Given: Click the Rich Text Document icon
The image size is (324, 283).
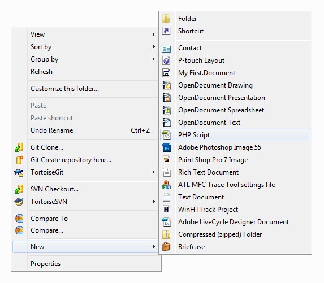Looking at the screenshot, I should pos(166,172).
